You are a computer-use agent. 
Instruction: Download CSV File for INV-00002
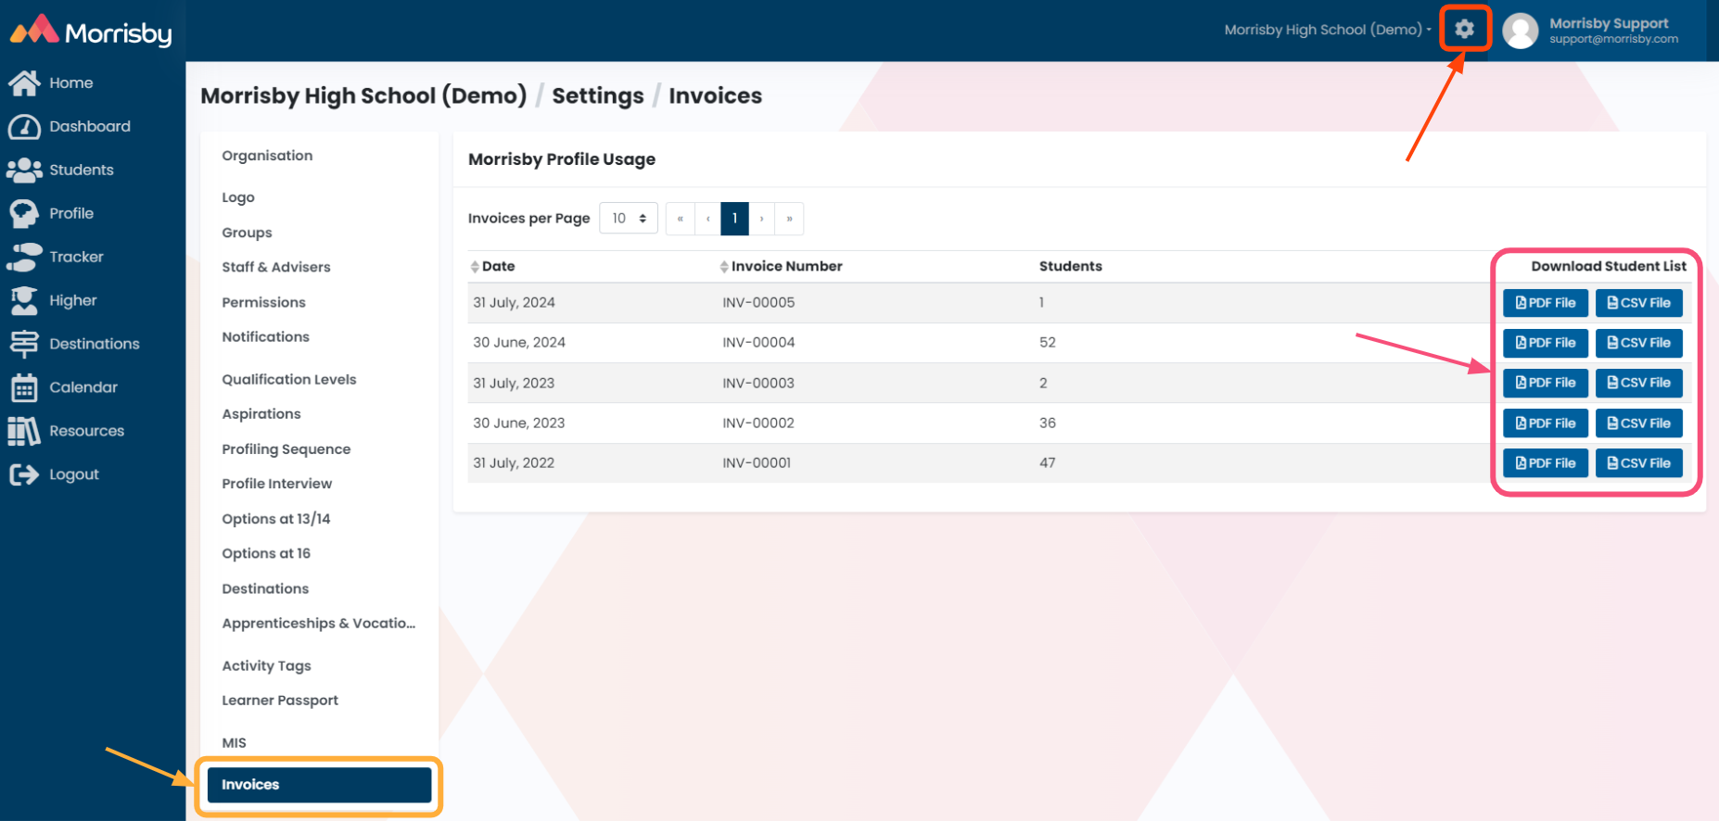(x=1639, y=423)
